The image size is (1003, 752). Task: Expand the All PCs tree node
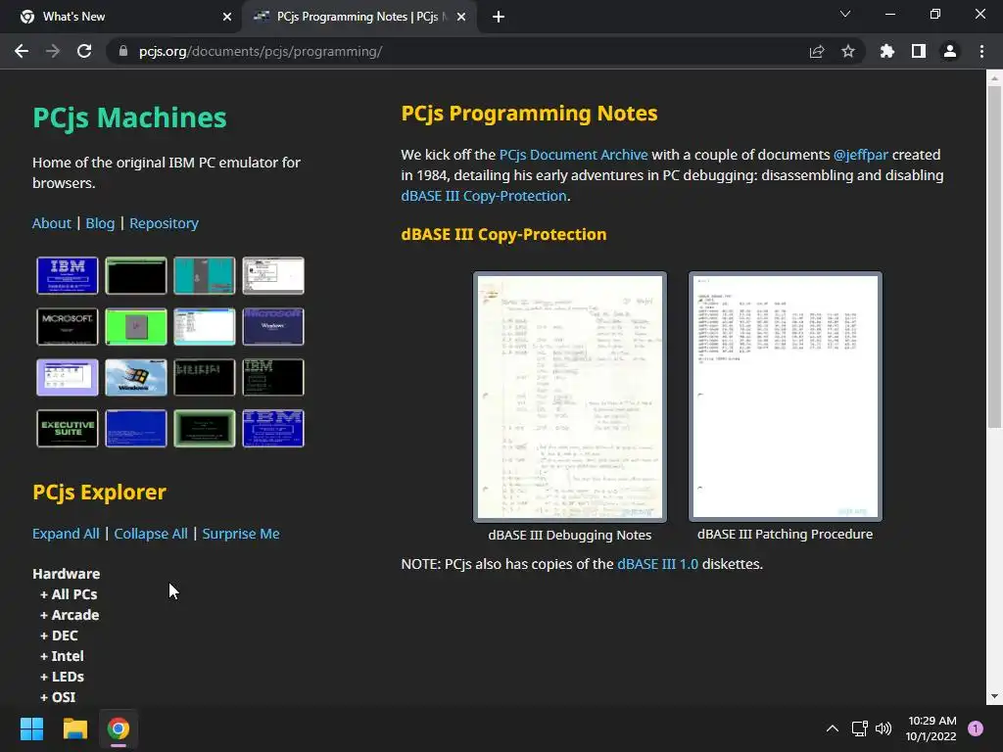coord(69,594)
